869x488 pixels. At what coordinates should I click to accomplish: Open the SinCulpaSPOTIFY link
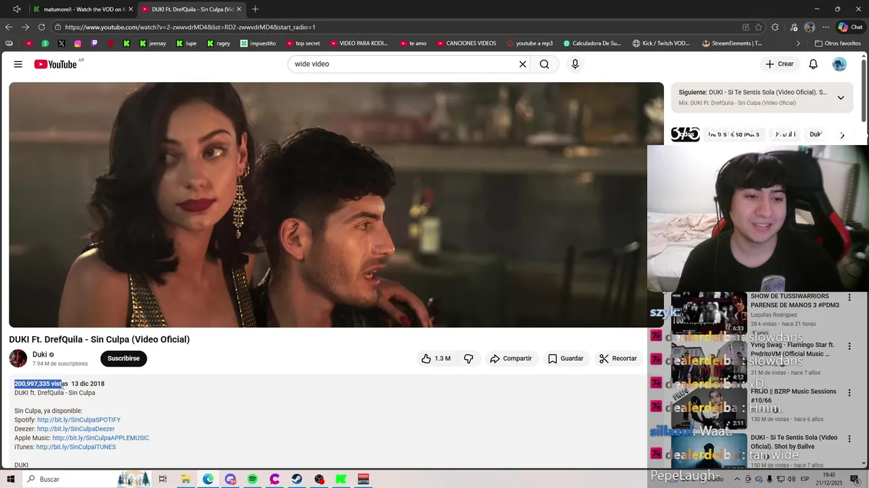coord(79,420)
